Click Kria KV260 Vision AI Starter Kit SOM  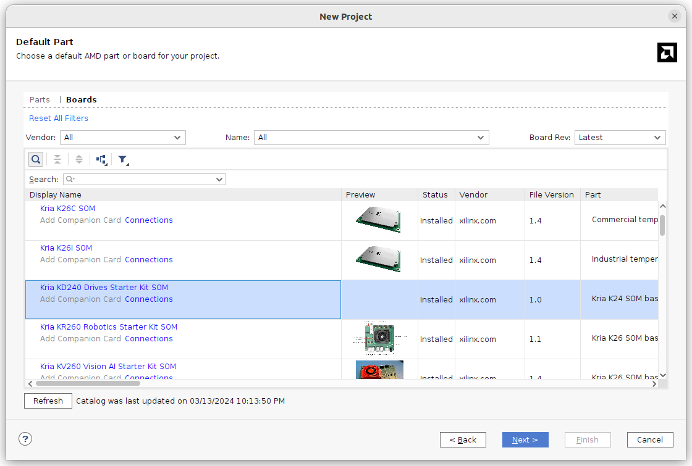point(108,367)
